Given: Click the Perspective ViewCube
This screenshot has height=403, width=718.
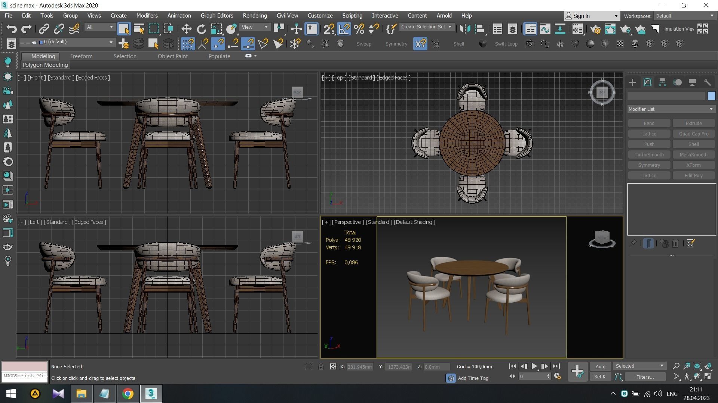Looking at the screenshot, I should click(602, 238).
